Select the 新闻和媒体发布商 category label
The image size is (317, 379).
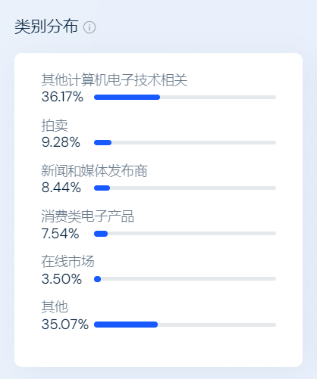click(x=94, y=171)
